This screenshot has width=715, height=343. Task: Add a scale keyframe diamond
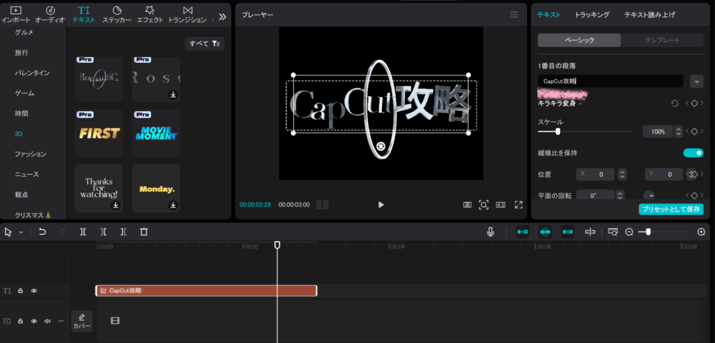pos(694,131)
